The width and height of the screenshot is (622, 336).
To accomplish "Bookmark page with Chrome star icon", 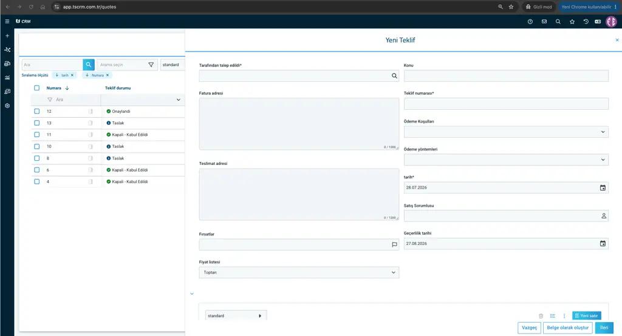I will tap(511, 7).
